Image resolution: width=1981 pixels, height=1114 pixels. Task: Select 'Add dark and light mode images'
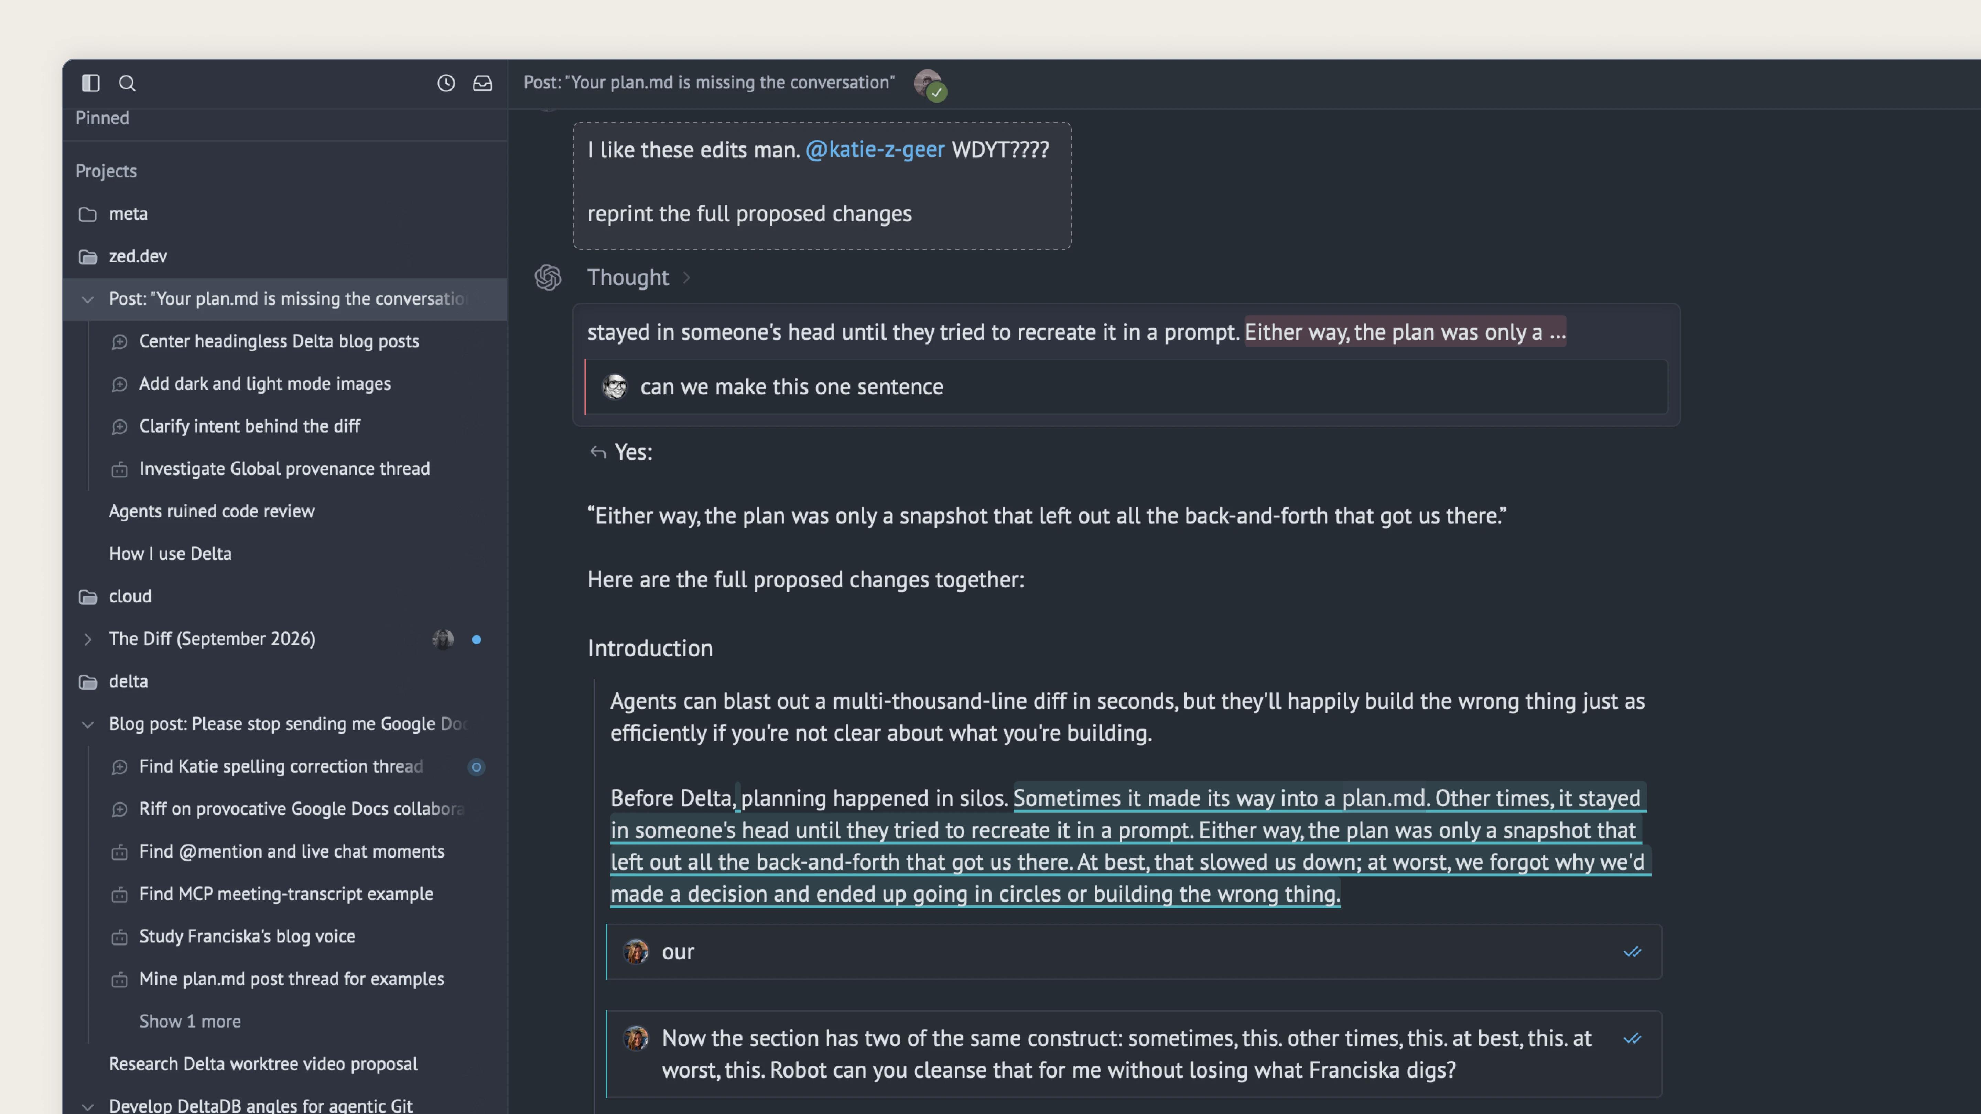click(x=264, y=384)
